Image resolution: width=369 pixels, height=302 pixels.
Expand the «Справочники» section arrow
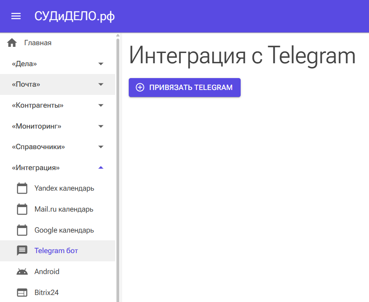click(101, 147)
